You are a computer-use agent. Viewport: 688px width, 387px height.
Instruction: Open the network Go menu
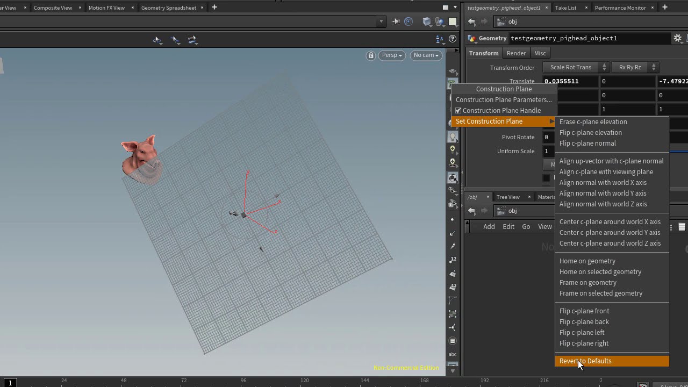[526, 227]
